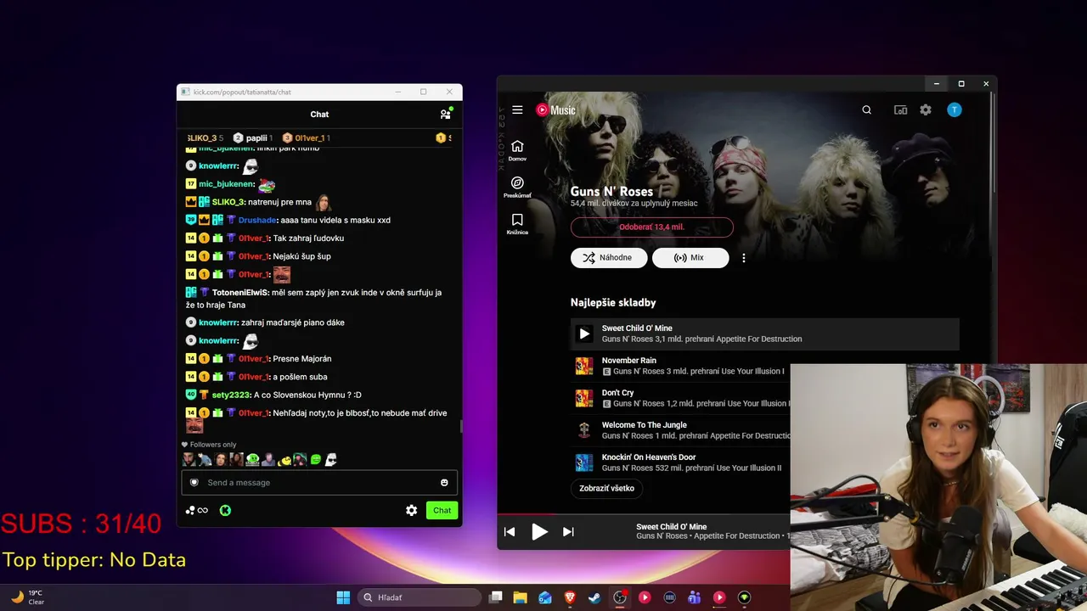Open more options next to Mix
The width and height of the screenshot is (1087, 611).
744,258
